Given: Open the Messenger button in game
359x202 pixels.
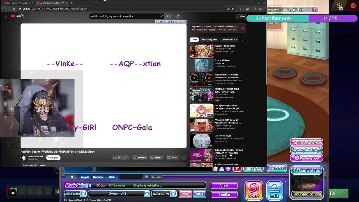Looking at the screenshot, I should (x=277, y=168).
